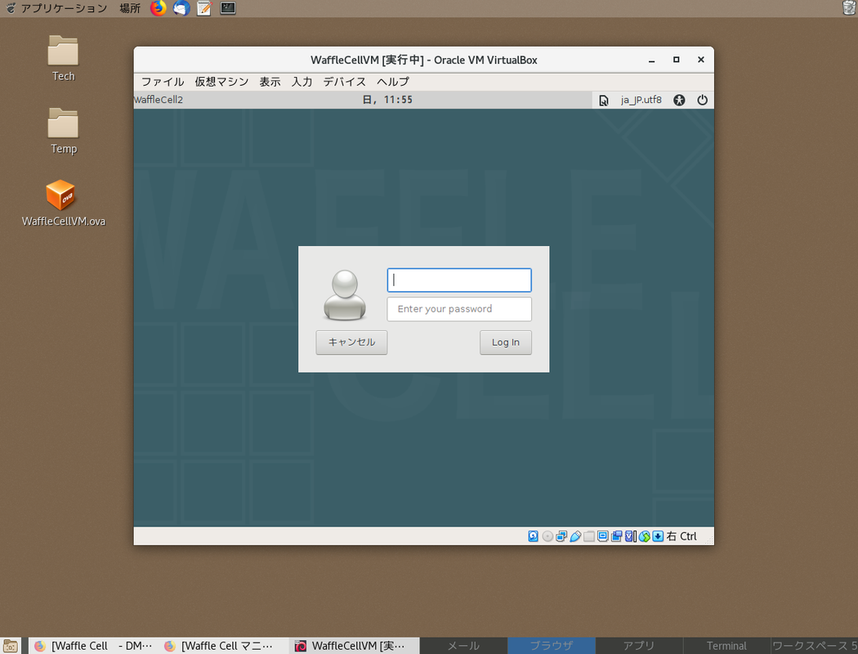Click the keyboard capture arrow indicator near 右 Ctrl

point(658,536)
